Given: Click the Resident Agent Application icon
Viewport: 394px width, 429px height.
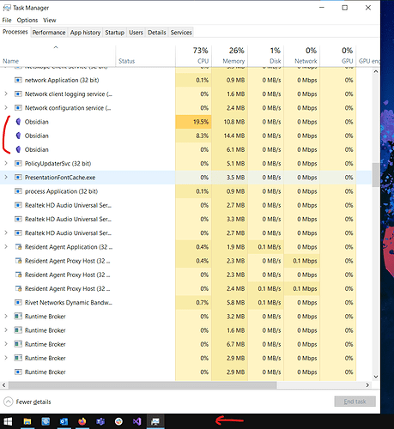Looking at the screenshot, I should coord(18,247).
